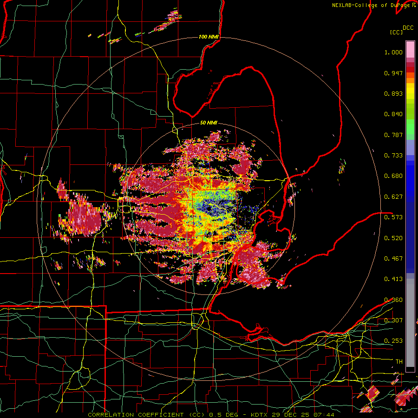Screen dimensions: 418x418
Task: Click the 0.413 scale value
Action: tap(393, 279)
